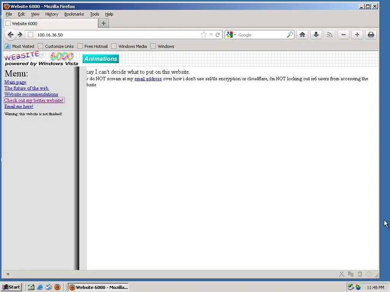Print the page using printer icon

pyautogui.click(x=371, y=35)
